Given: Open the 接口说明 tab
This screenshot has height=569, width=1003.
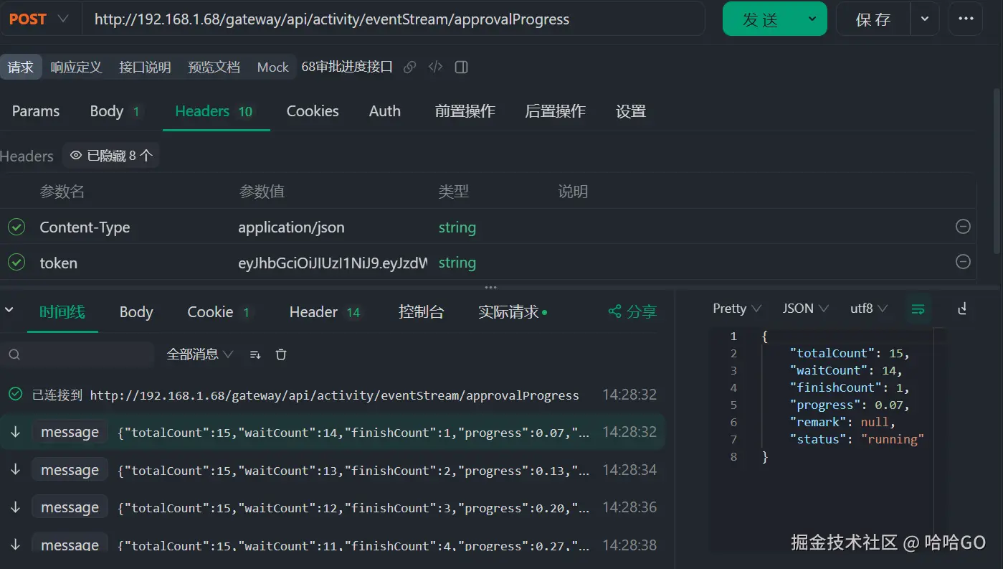Looking at the screenshot, I should coord(145,67).
